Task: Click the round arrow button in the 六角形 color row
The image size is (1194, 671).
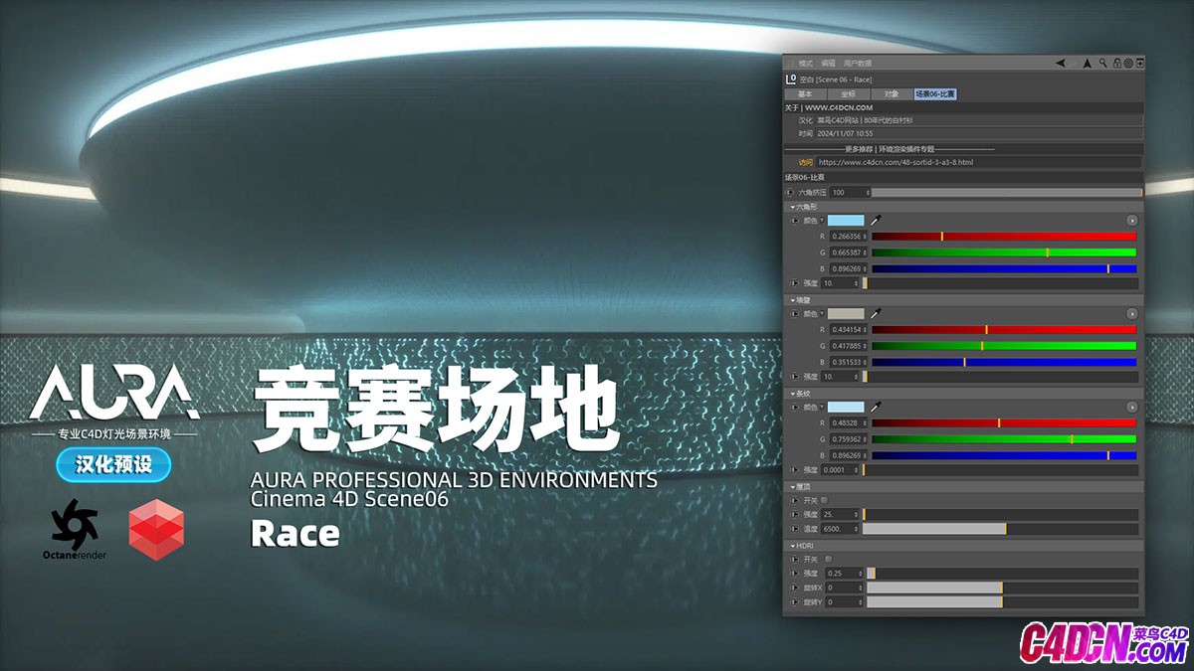Action: (x=1131, y=220)
